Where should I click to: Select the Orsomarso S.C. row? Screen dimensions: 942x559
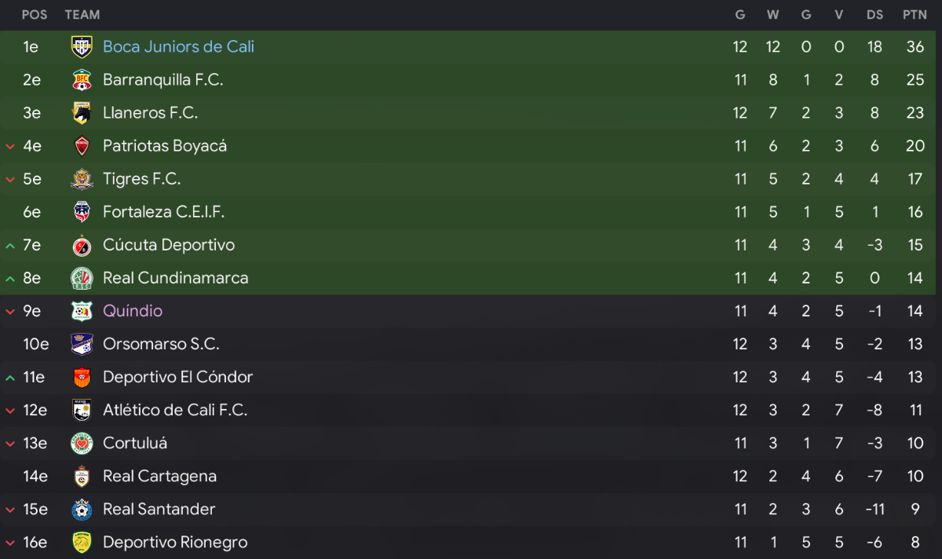471,344
